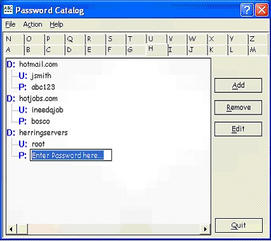Switch to the X tab
Viewport: 271px width, 241px height.
click(x=217, y=39)
